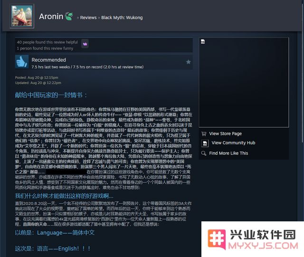Open Aronin's profile avatar
304x257 pixels.
point(22,16)
